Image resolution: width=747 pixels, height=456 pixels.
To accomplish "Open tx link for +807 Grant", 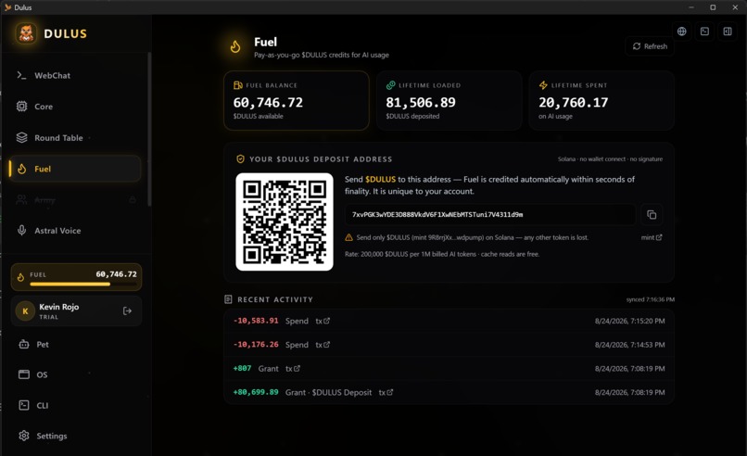I will pyautogui.click(x=293, y=368).
